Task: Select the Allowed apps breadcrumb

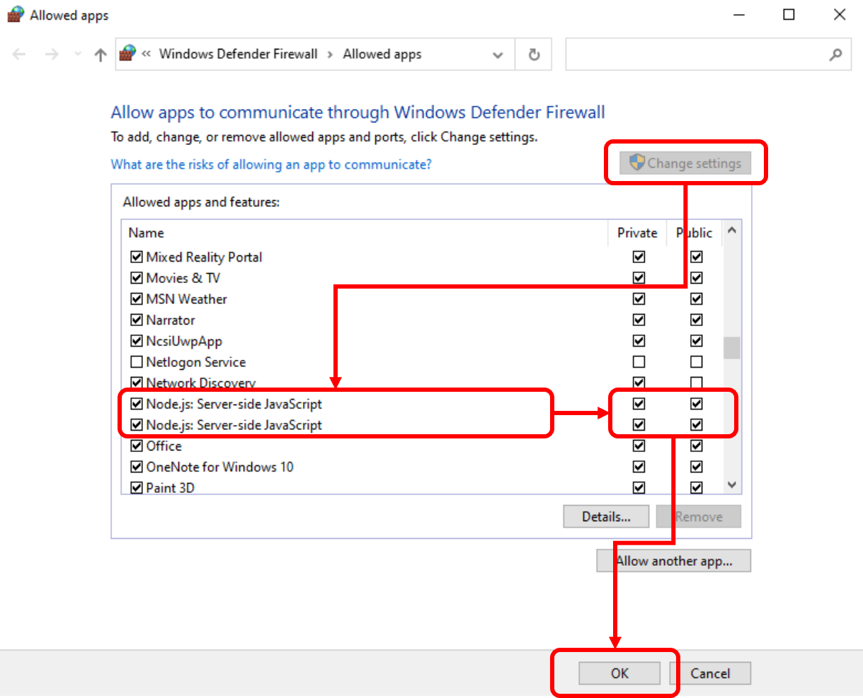Action: [382, 54]
